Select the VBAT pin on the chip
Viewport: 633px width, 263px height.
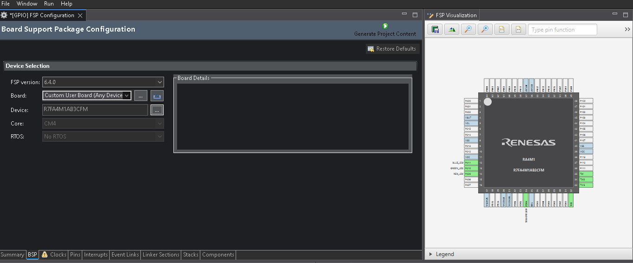(x=471, y=118)
